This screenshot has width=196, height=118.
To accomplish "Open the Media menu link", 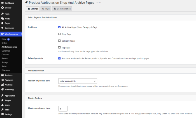I will click(8, 19).
